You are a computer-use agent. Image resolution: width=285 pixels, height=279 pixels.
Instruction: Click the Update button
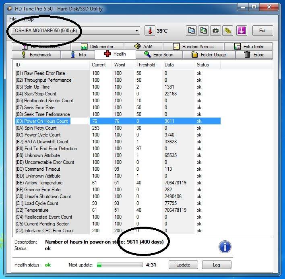click(x=183, y=265)
